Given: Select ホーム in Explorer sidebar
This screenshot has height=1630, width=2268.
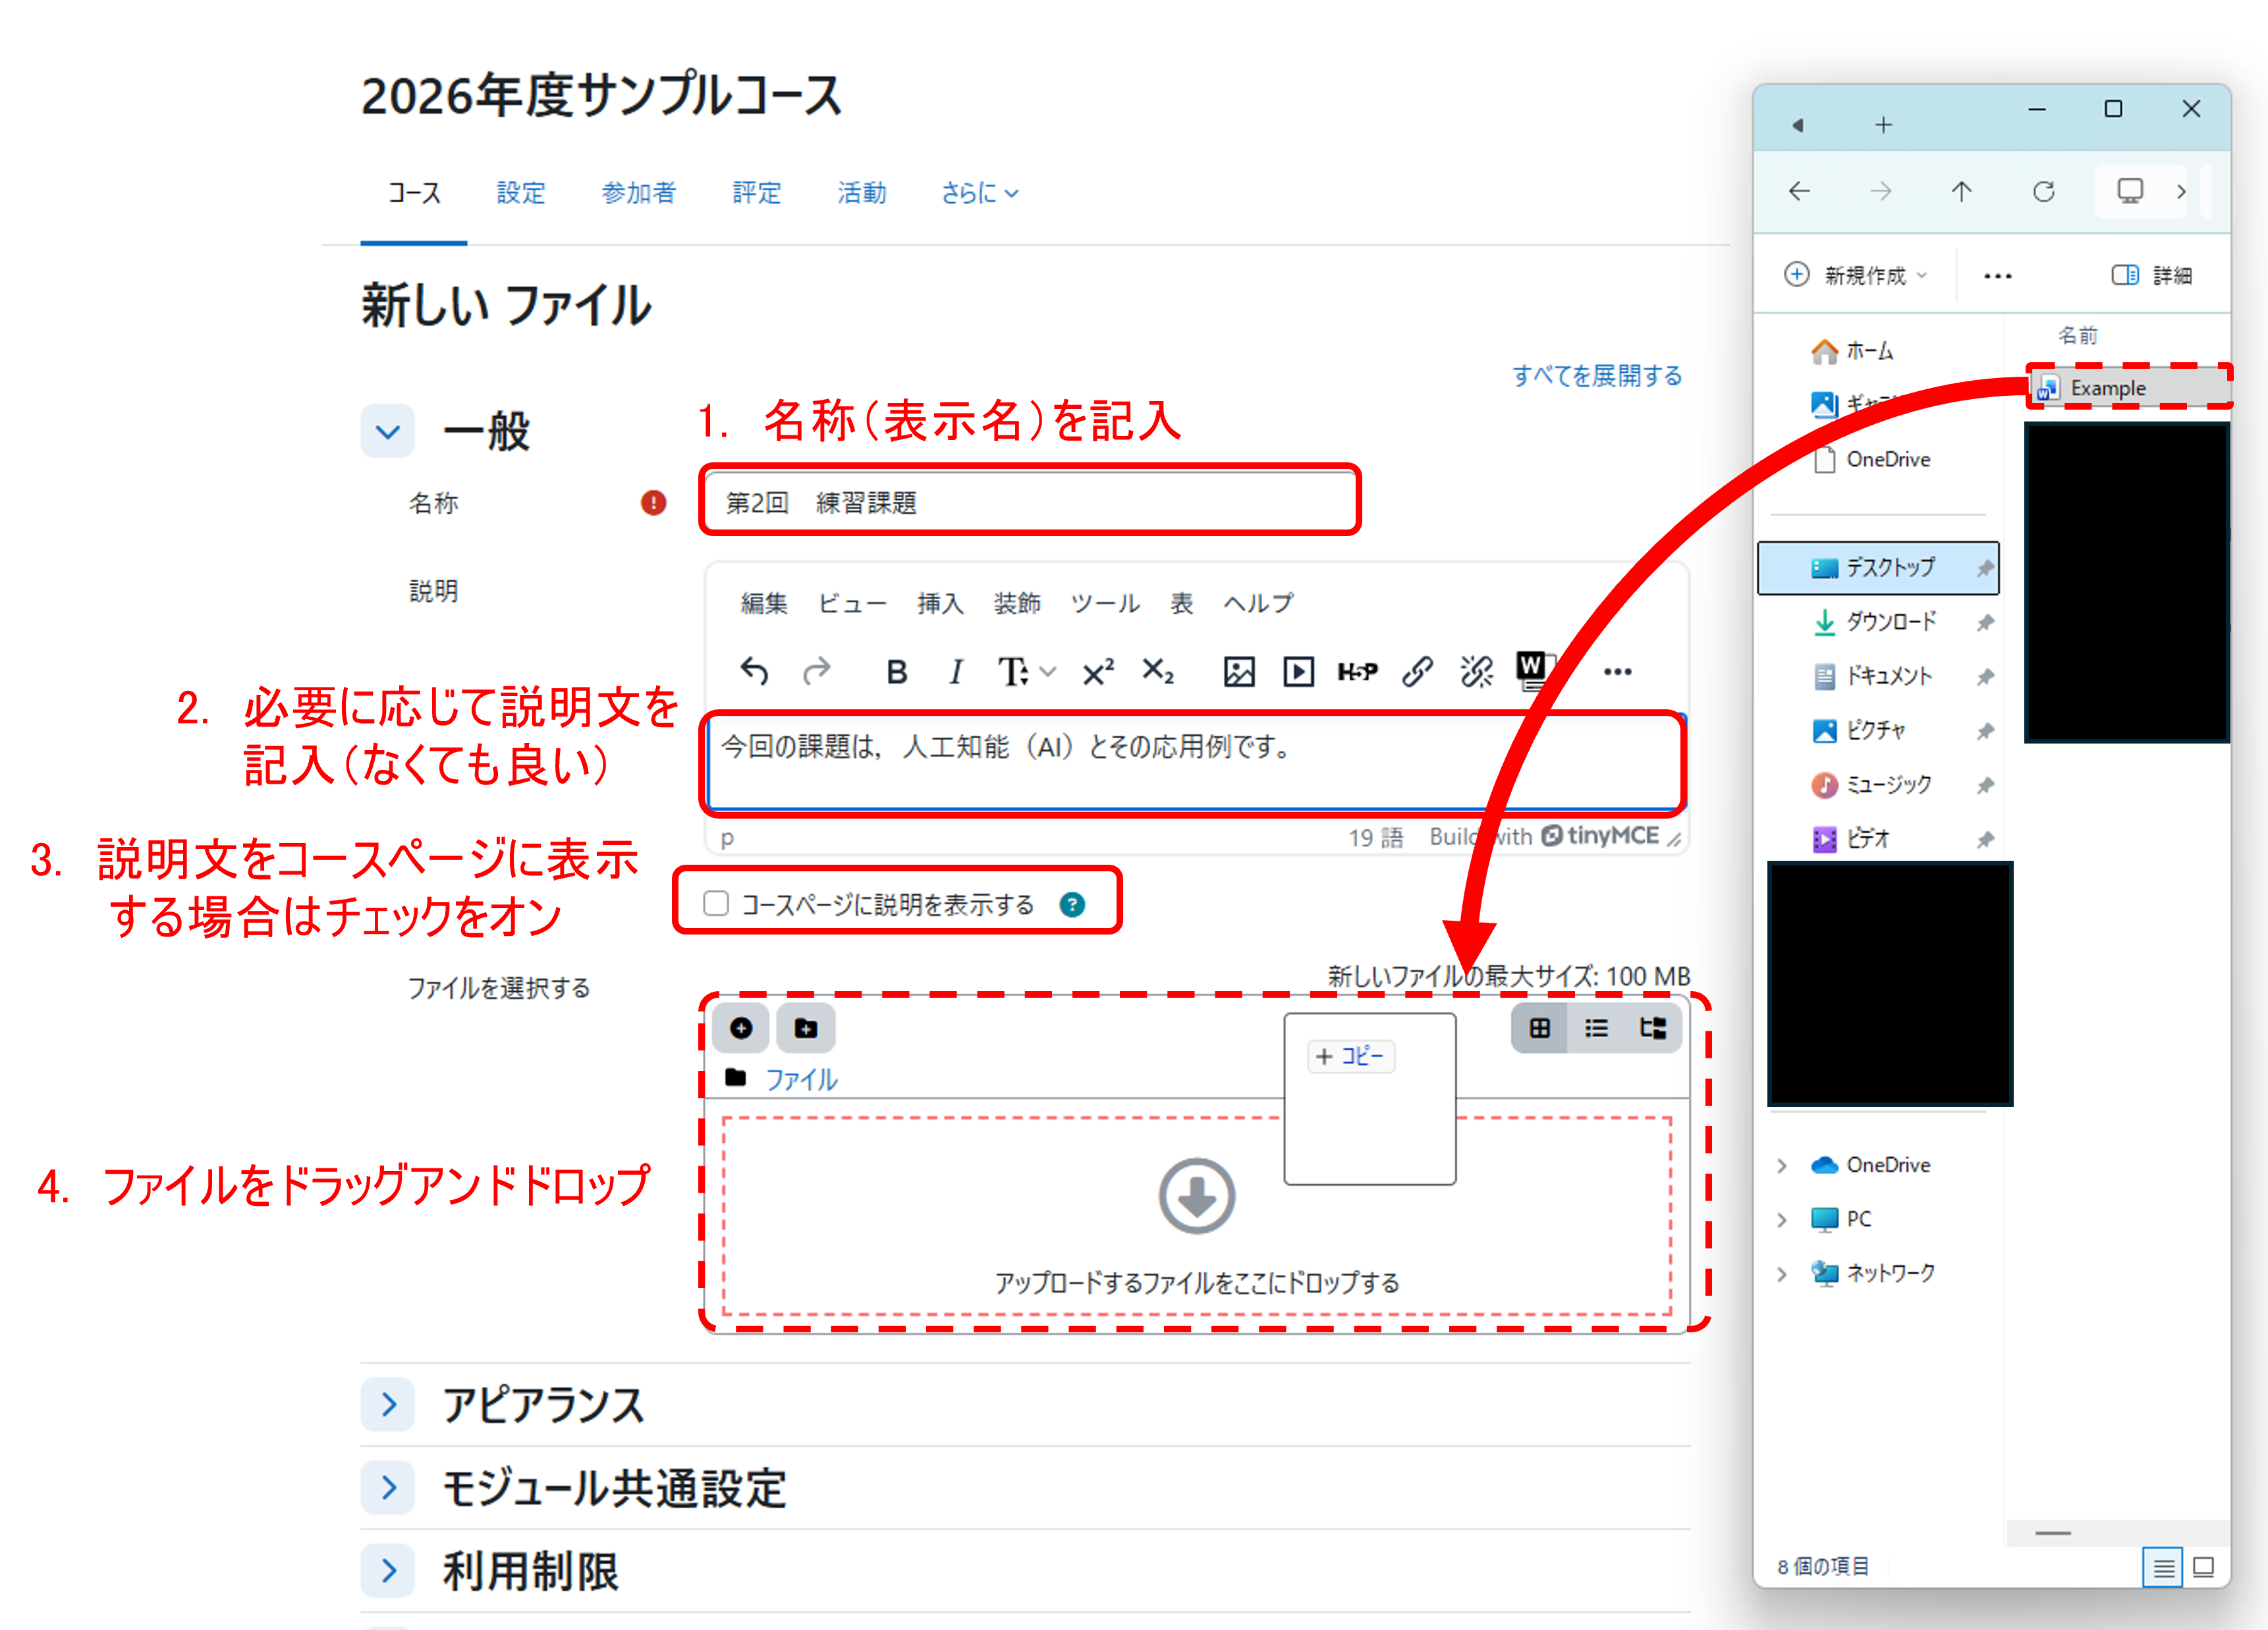Looking at the screenshot, I should click(x=1852, y=351).
